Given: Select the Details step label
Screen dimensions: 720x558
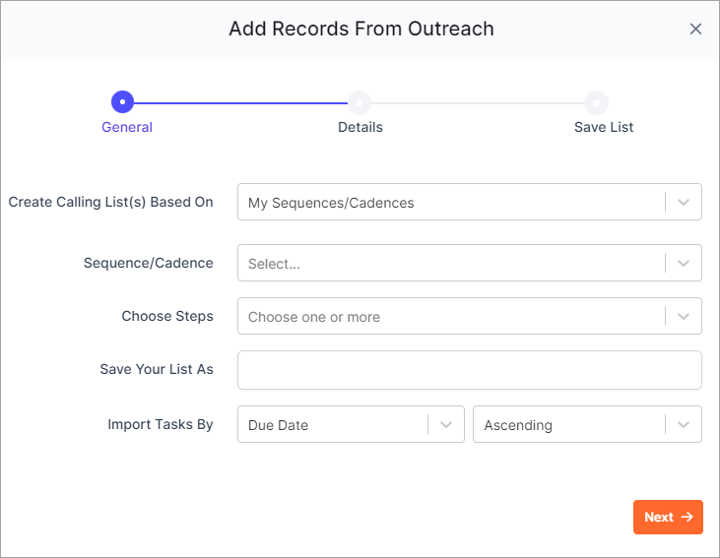Looking at the screenshot, I should click(360, 127).
